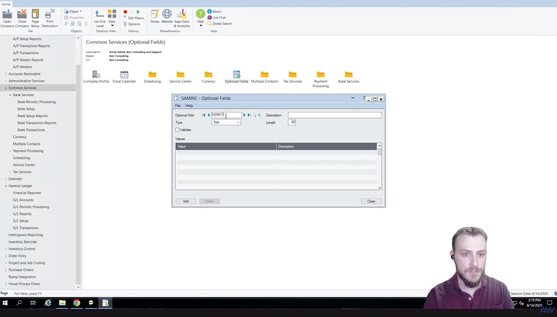The image size is (557, 317).
Task: Click the Print Destination icon
Action: pyautogui.click(x=50, y=18)
